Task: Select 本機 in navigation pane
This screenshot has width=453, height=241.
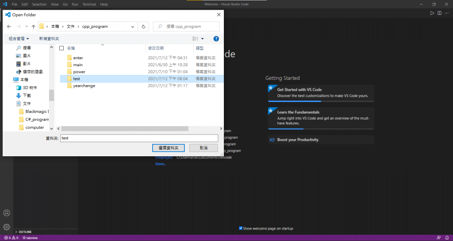Action: click(x=21, y=79)
